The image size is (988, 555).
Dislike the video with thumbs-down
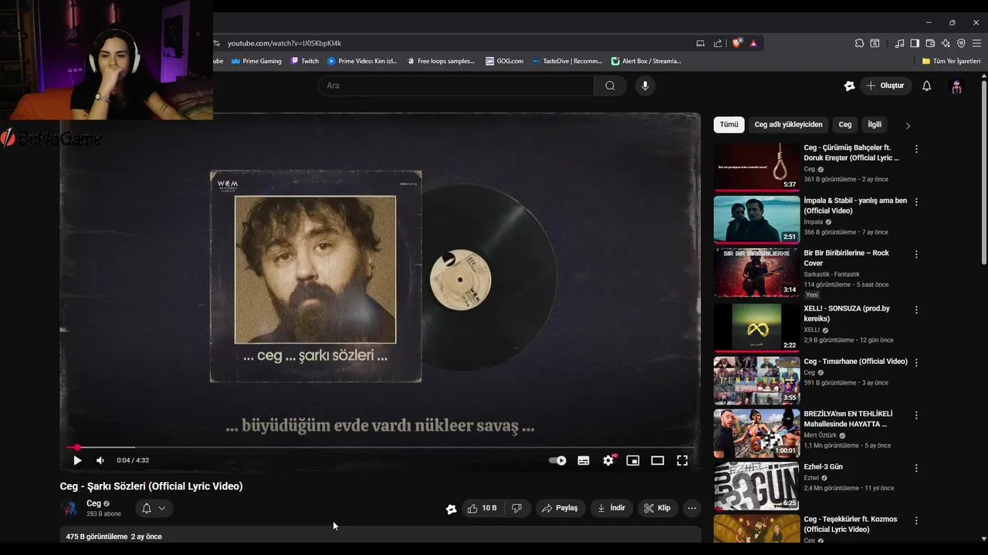(517, 508)
